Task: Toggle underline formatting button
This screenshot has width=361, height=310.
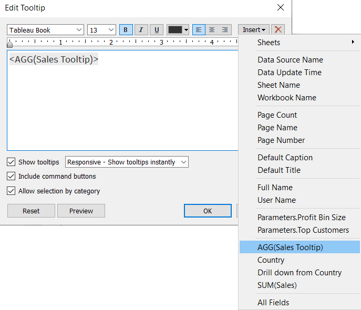Action: (x=157, y=30)
